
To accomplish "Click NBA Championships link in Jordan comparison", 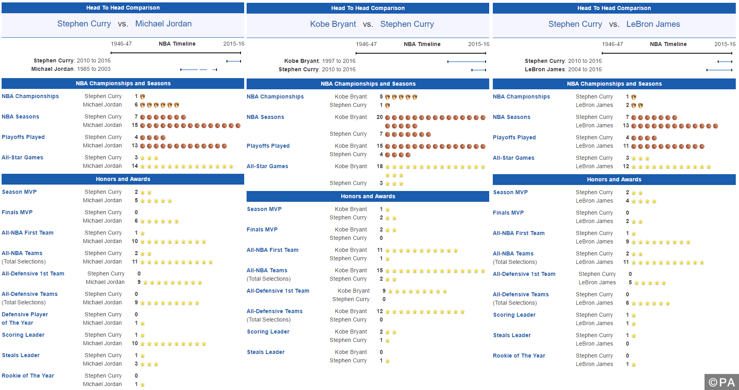I will tap(30, 96).
